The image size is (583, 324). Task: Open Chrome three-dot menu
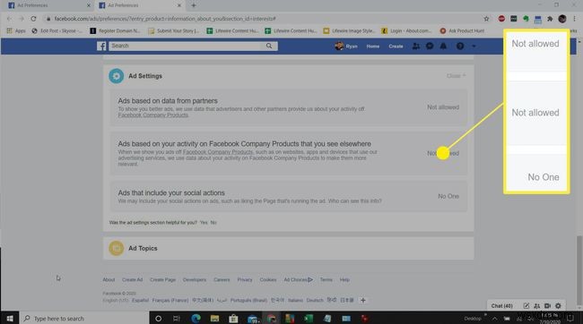[x=574, y=19]
